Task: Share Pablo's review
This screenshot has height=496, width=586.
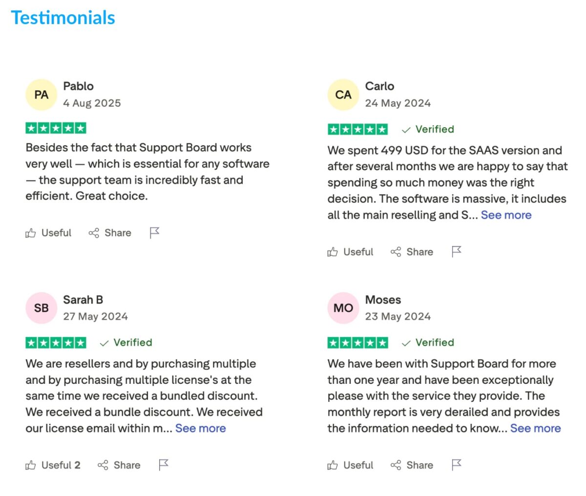Action: coord(110,233)
